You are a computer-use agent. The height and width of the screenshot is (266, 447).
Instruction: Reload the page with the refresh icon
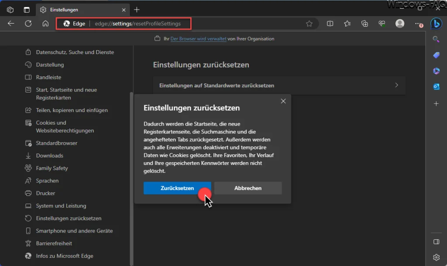coord(28,24)
